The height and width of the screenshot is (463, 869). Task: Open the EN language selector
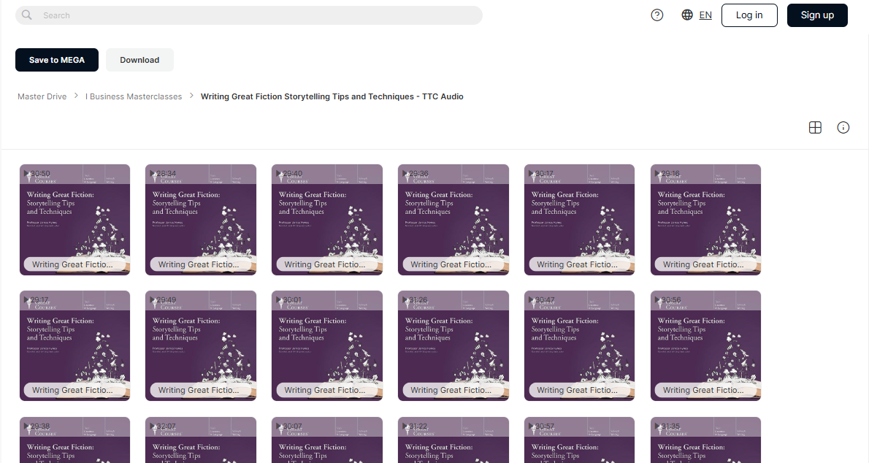point(705,15)
